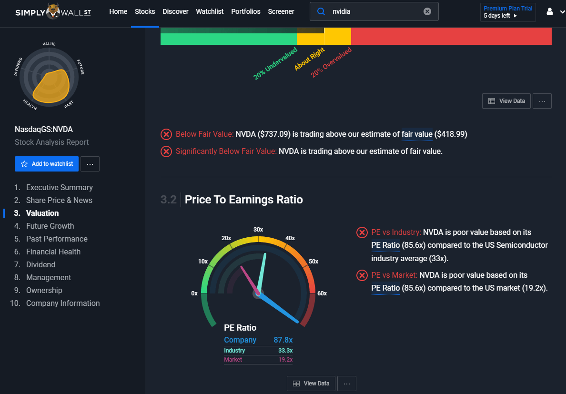Click Add to watchlist button
This screenshot has height=394, width=566.
46,163
